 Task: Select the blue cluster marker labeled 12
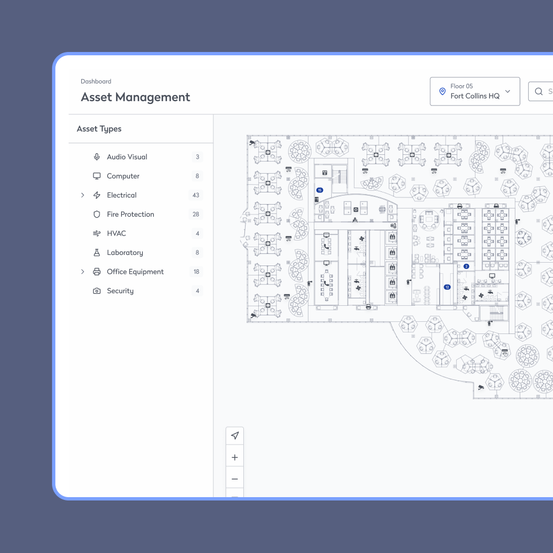pos(447,287)
